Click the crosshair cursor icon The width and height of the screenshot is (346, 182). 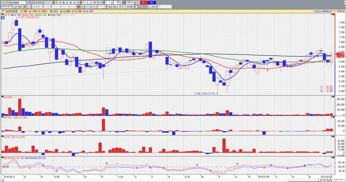point(79,7)
